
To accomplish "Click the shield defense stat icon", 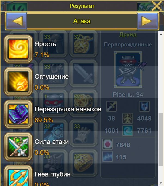I will pyautogui.click(x=144, y=106).
